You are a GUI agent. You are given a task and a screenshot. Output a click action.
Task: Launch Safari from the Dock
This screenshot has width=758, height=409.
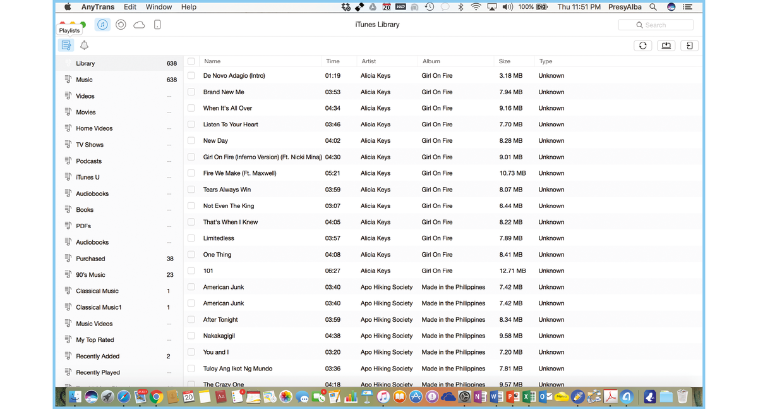[124, 396]
